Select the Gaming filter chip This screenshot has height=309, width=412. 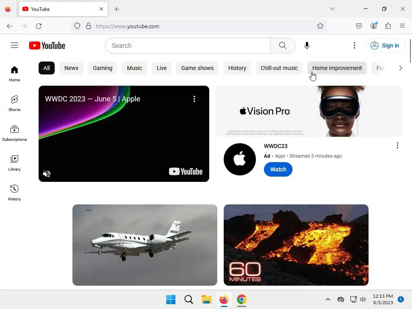pos(103,68)
